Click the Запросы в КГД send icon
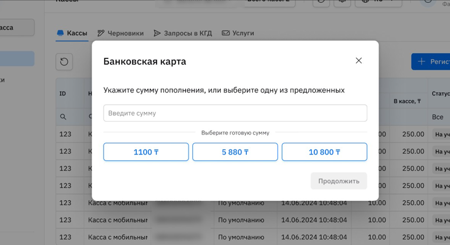The width and height of the screenshot is (450, 245). coord(157,33)
